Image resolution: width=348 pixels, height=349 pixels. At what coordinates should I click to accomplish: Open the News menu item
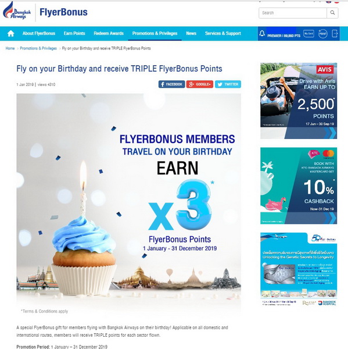191,33
